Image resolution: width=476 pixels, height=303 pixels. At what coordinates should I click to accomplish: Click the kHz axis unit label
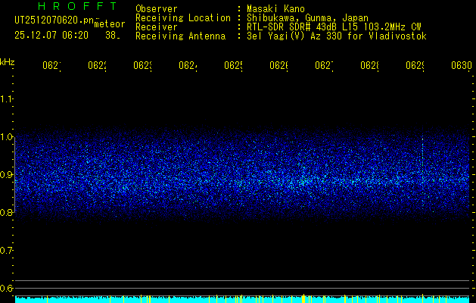(8, 62)
